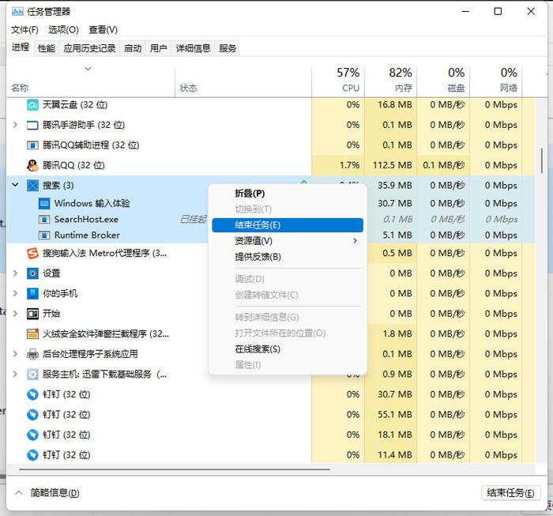Open the 资源值 submenu arrow
Image resolution: width=553 pixels, height=516 pixels.
[x=355, y=241]
